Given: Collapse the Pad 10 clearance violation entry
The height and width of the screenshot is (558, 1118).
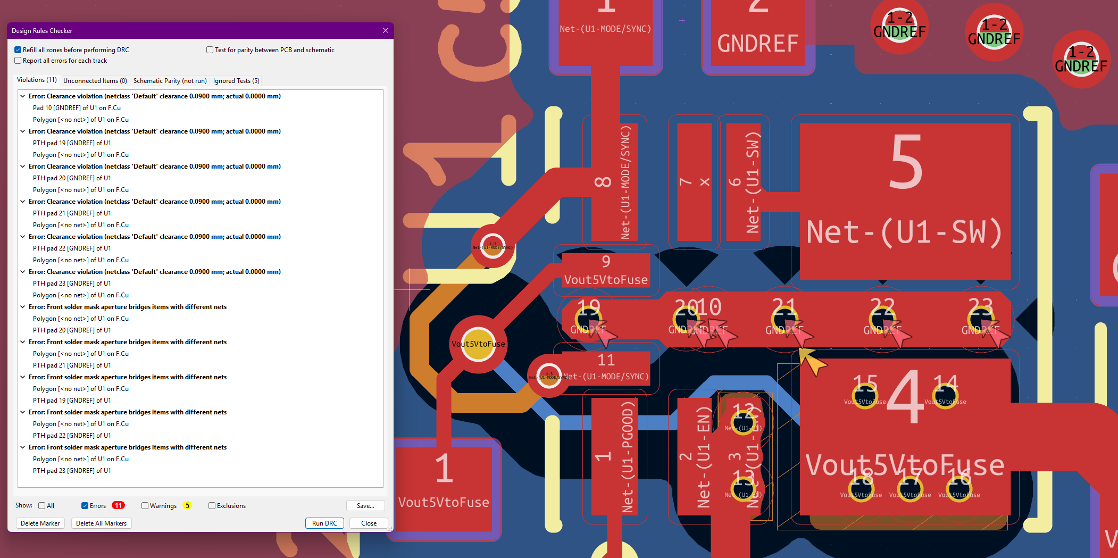Looking at the screenshot, I should [x=23, y=96].
